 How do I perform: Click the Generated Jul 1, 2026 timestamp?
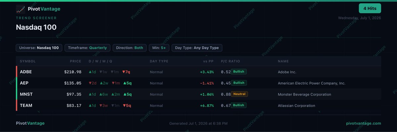tap(198, 123)
